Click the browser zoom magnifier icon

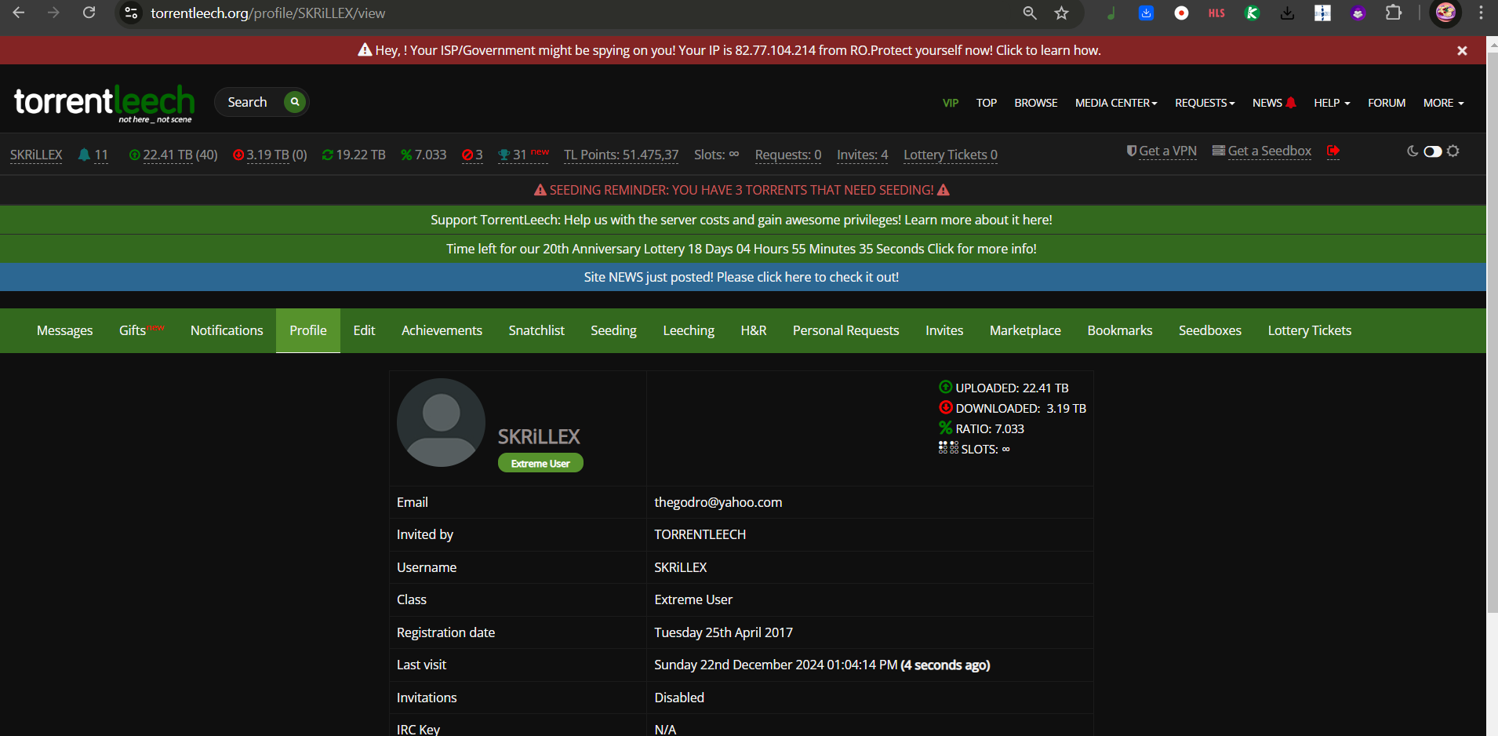(x=1030, y=13)
